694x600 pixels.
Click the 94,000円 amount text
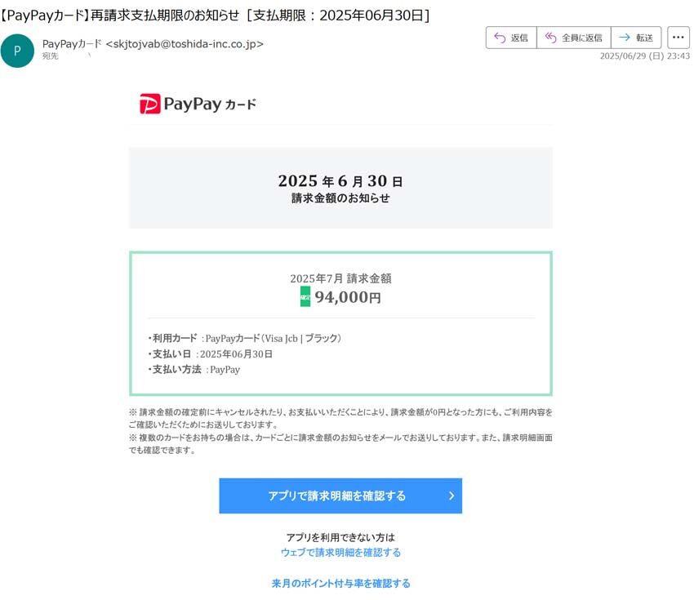[x=348, y=297]
